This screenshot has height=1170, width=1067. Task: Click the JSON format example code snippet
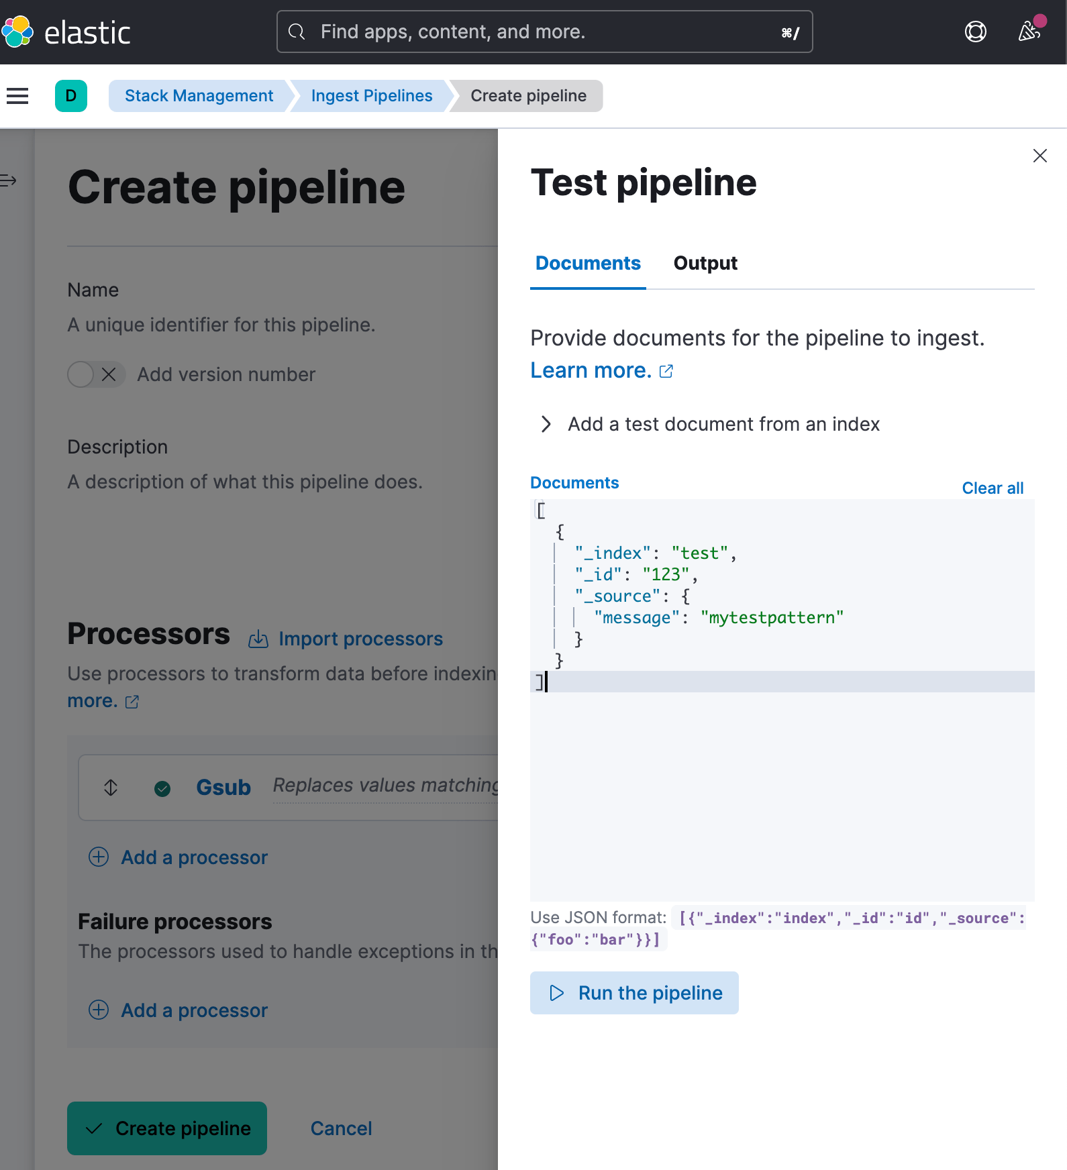(x=778, y=928)
